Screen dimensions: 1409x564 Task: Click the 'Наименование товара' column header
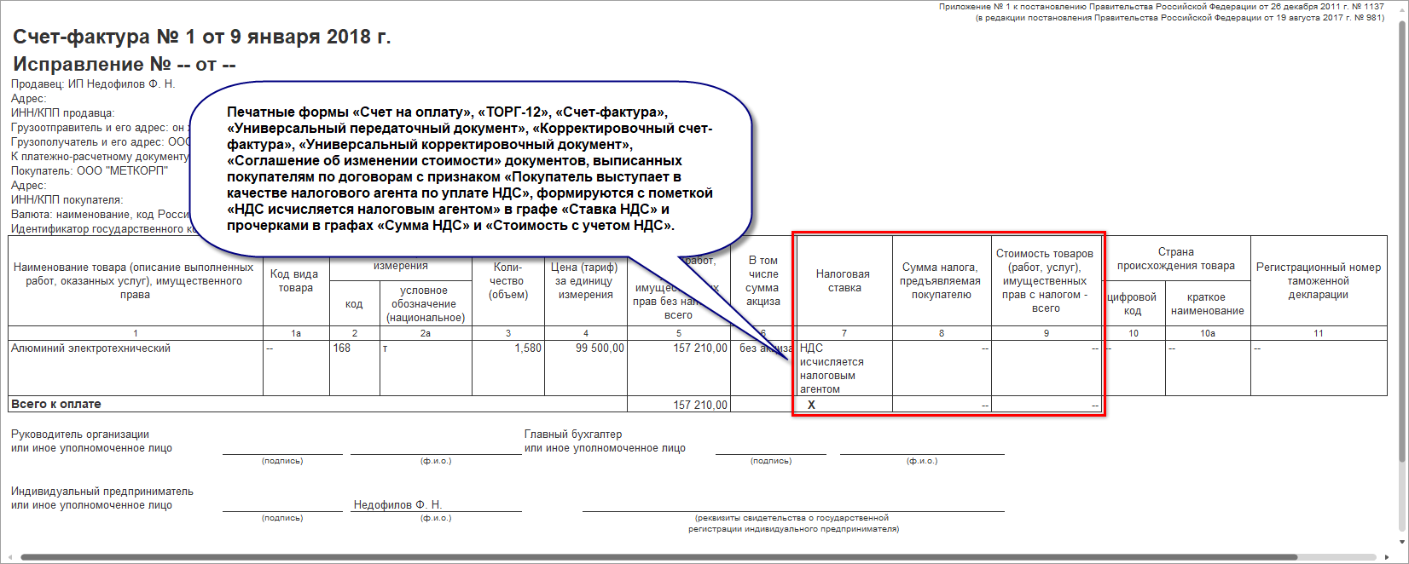(135, 280)
